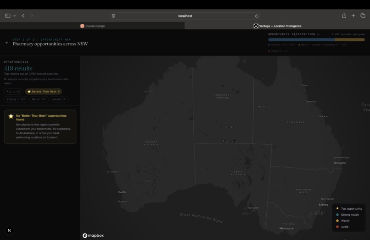Select the Vantage — Location Intelligence tab
This screenshot has height=240, width=370.
pos(277,26)
